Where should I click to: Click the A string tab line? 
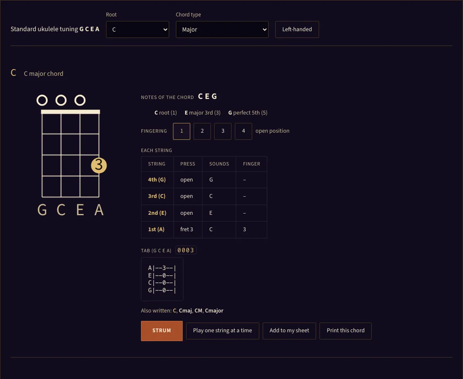162,268
